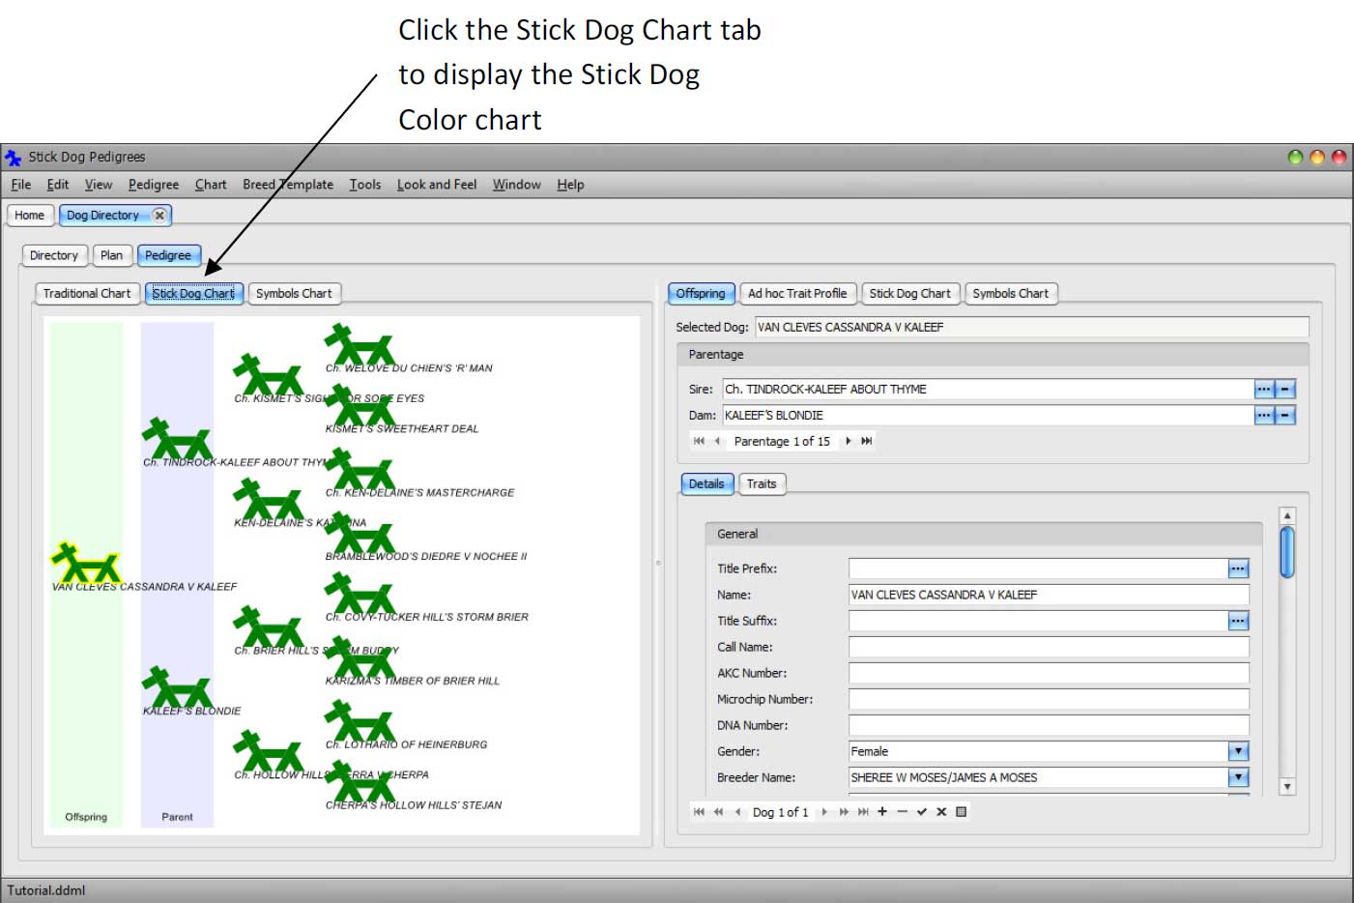The width and height of the screenshot is (1354, 903).
Task: Close the Dog Directory tab
Action: click(x=159, y=216)
